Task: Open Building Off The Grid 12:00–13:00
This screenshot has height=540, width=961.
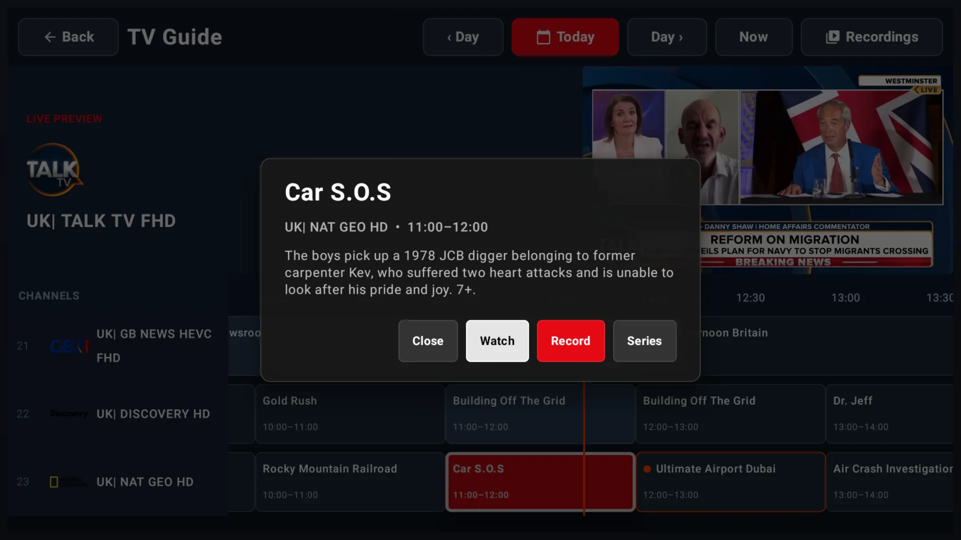Action: click(731, 414)
